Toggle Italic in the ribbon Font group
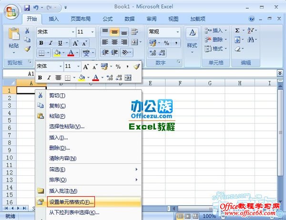Viewport: 286px width, 220px height. pyautogui.click(x=51, y=43)
